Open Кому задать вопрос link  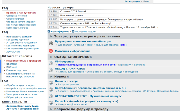(17, 28)
